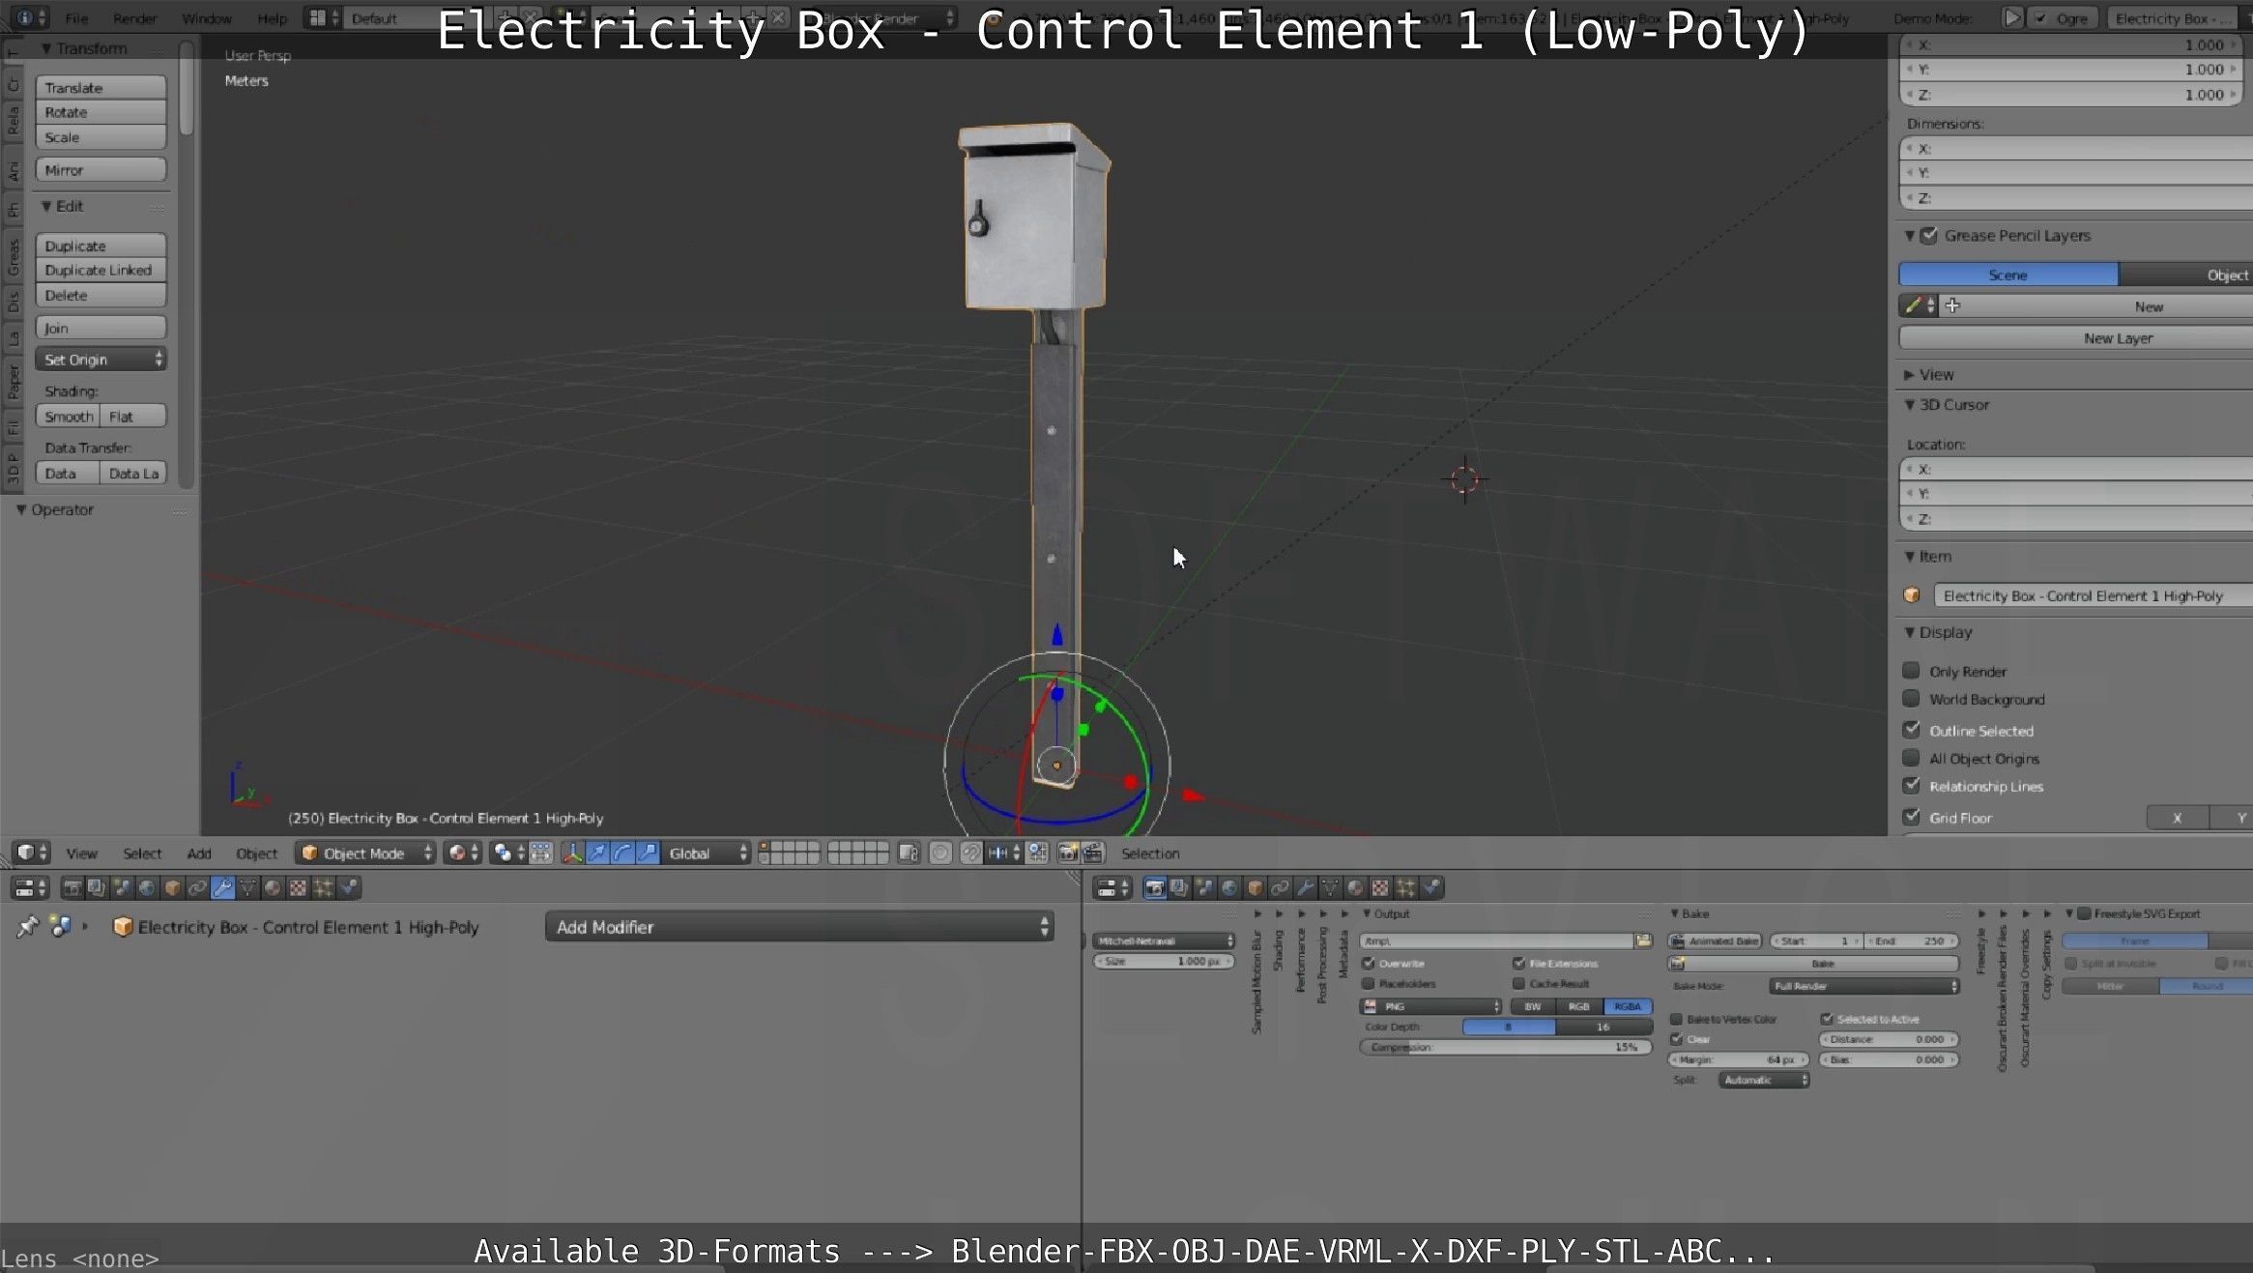
Task: Enable the Only Render checkbox
Action: tap(1911, 671)
